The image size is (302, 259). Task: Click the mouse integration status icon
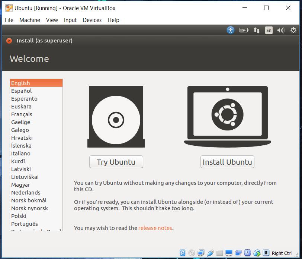coord(257,253)
